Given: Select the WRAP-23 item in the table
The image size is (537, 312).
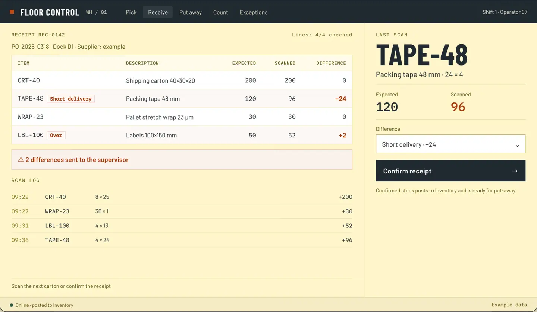Looking at the screenshot, I should coord(31,117).
